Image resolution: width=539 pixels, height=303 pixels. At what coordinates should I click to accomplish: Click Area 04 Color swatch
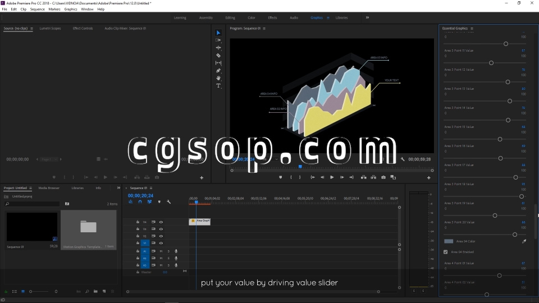click(449, 241)
